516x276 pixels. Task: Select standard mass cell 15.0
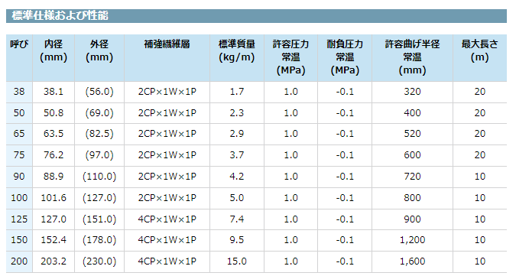tap(237, 261)
